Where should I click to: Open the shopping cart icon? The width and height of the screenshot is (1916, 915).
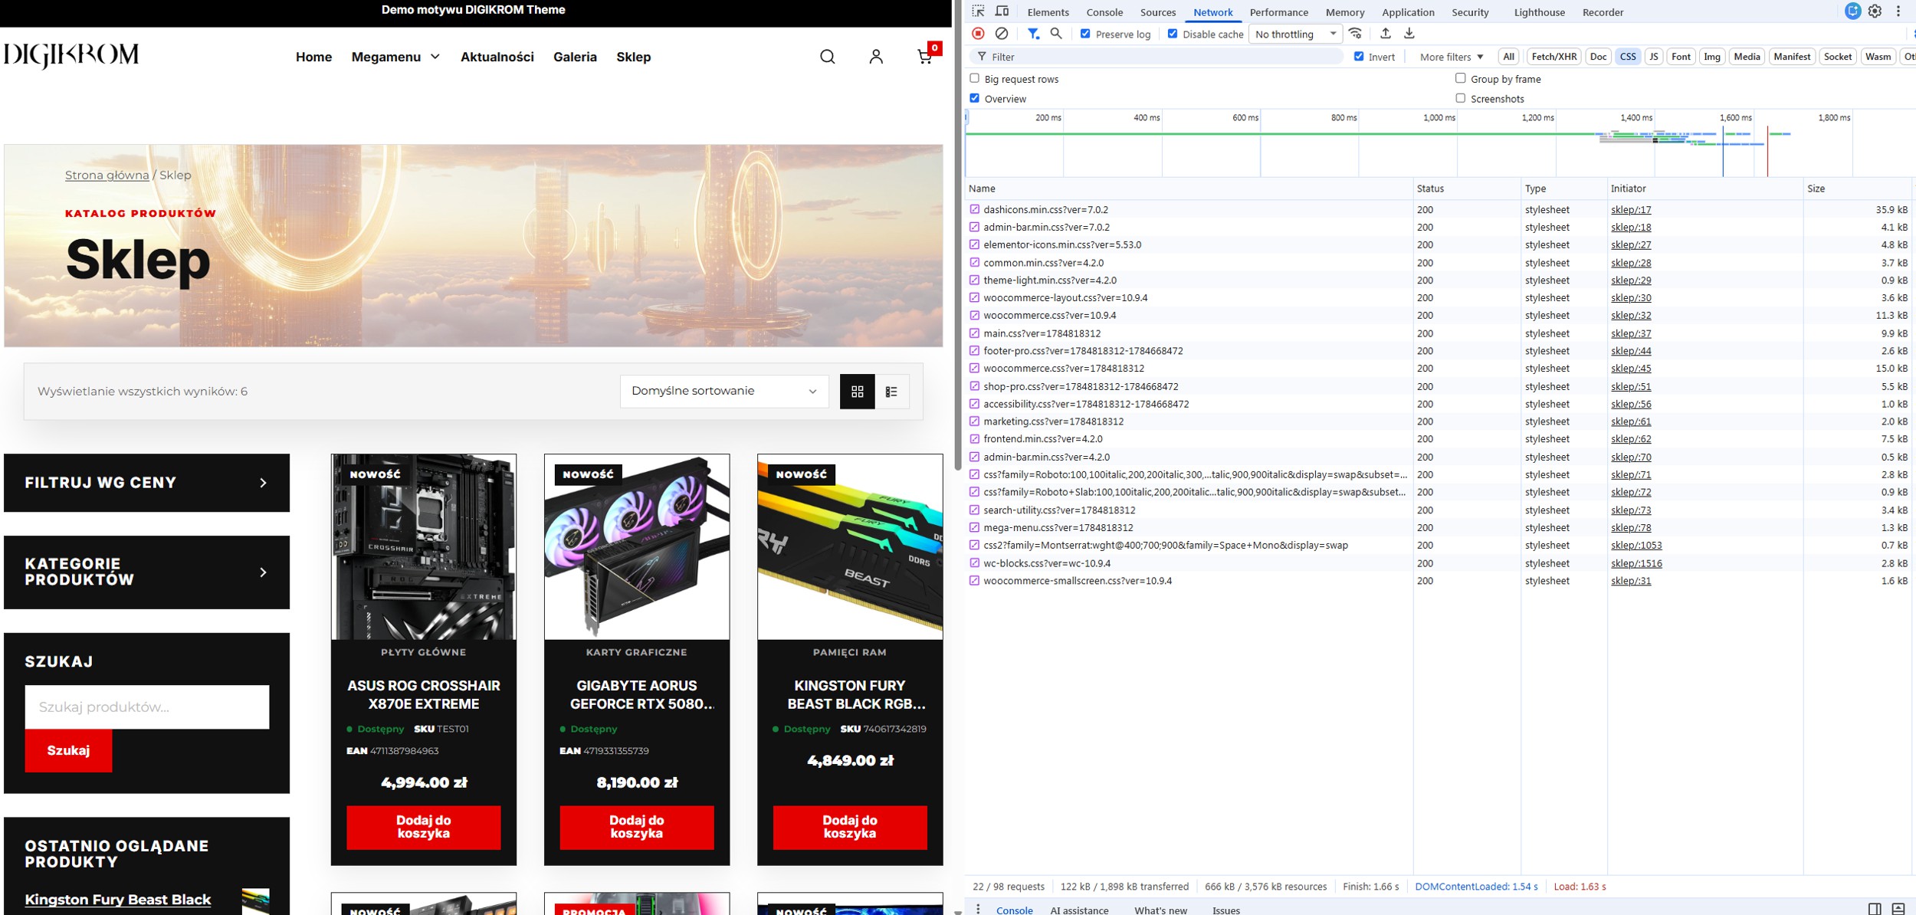(x=925, y=57)
